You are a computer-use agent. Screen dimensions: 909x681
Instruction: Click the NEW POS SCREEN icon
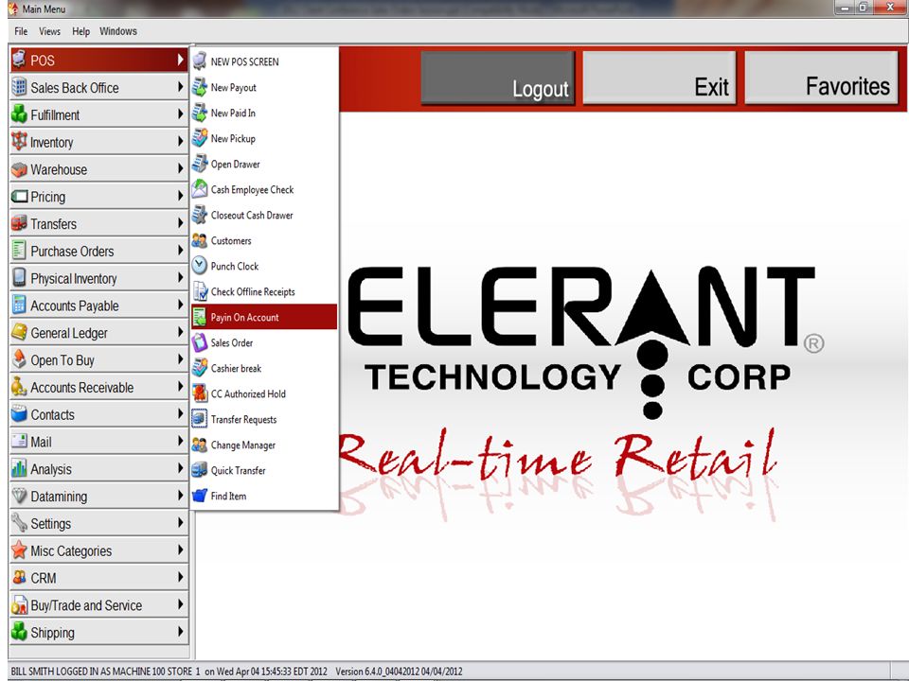pos(200,61)
